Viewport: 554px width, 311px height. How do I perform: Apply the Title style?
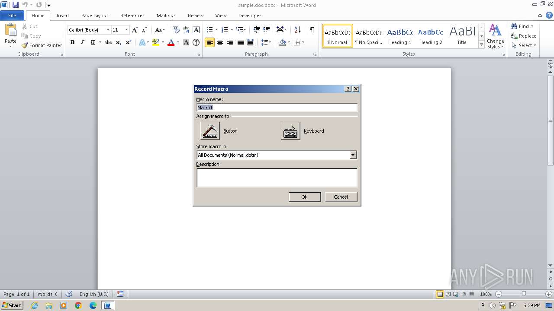pyautogui.click(x=462, y=36)
